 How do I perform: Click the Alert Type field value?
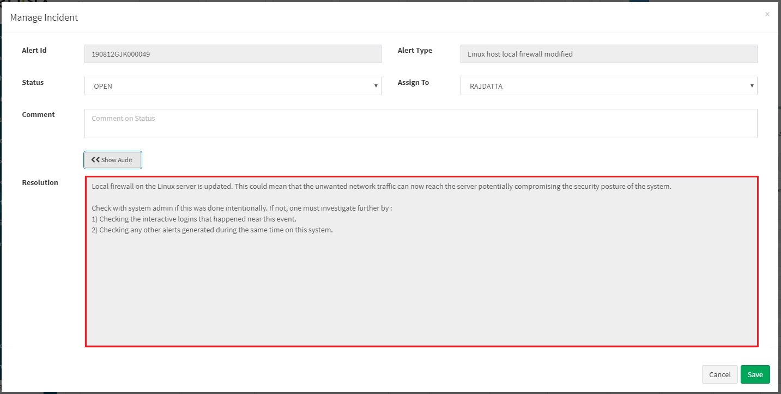(x=609, y=54)
